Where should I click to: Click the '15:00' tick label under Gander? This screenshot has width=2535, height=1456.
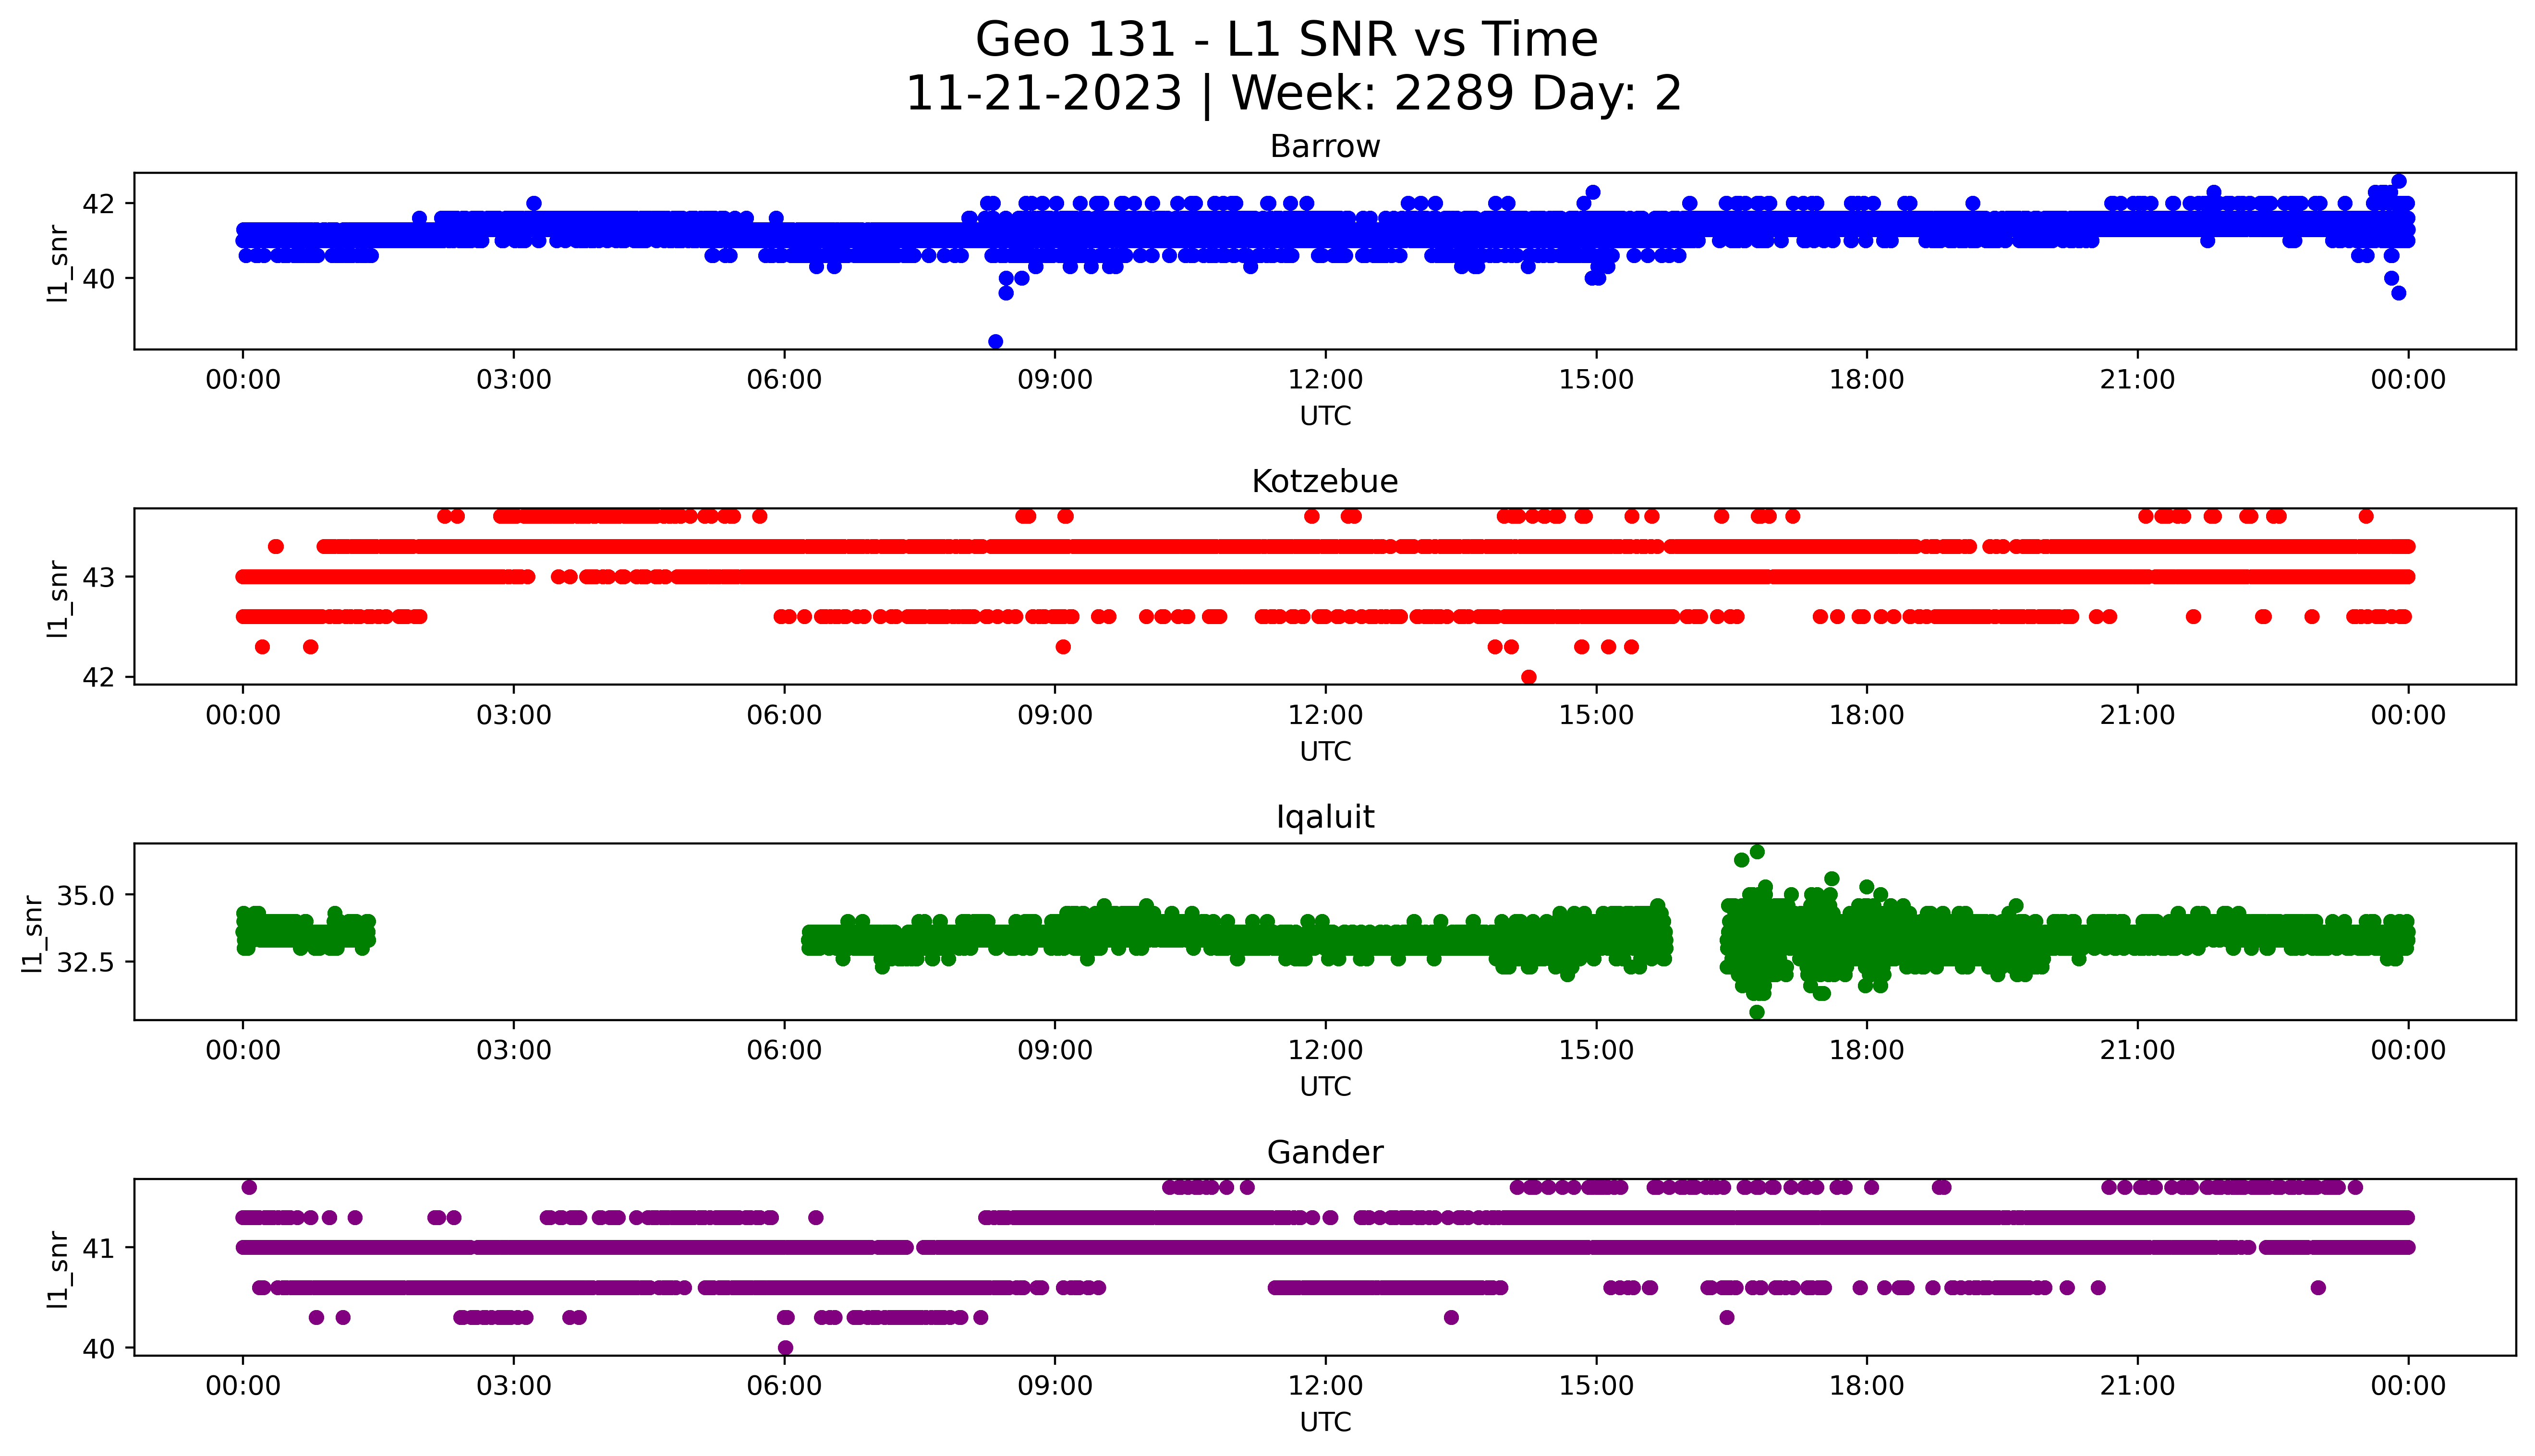(x=1597, y=1386)
